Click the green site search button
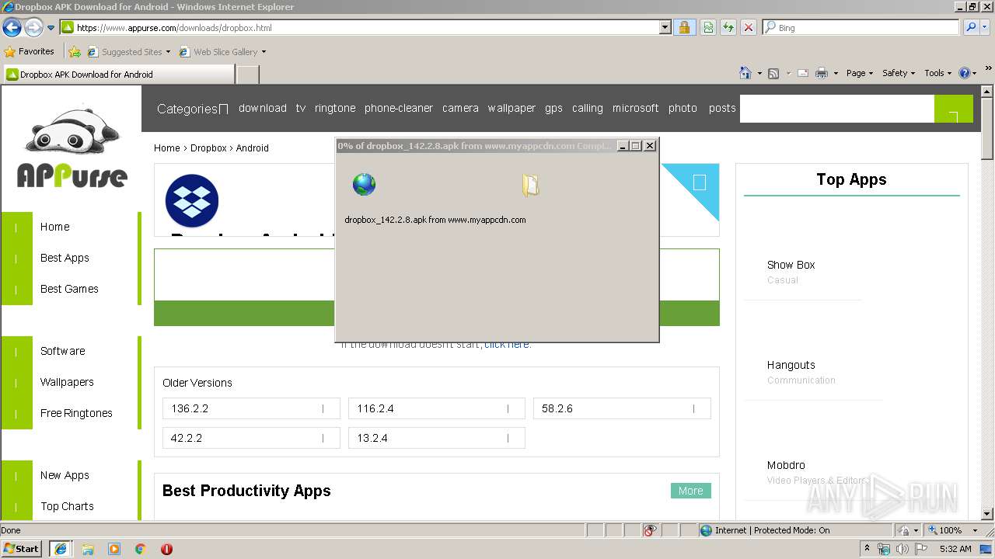995x559 pixels. tap(954, 109)
